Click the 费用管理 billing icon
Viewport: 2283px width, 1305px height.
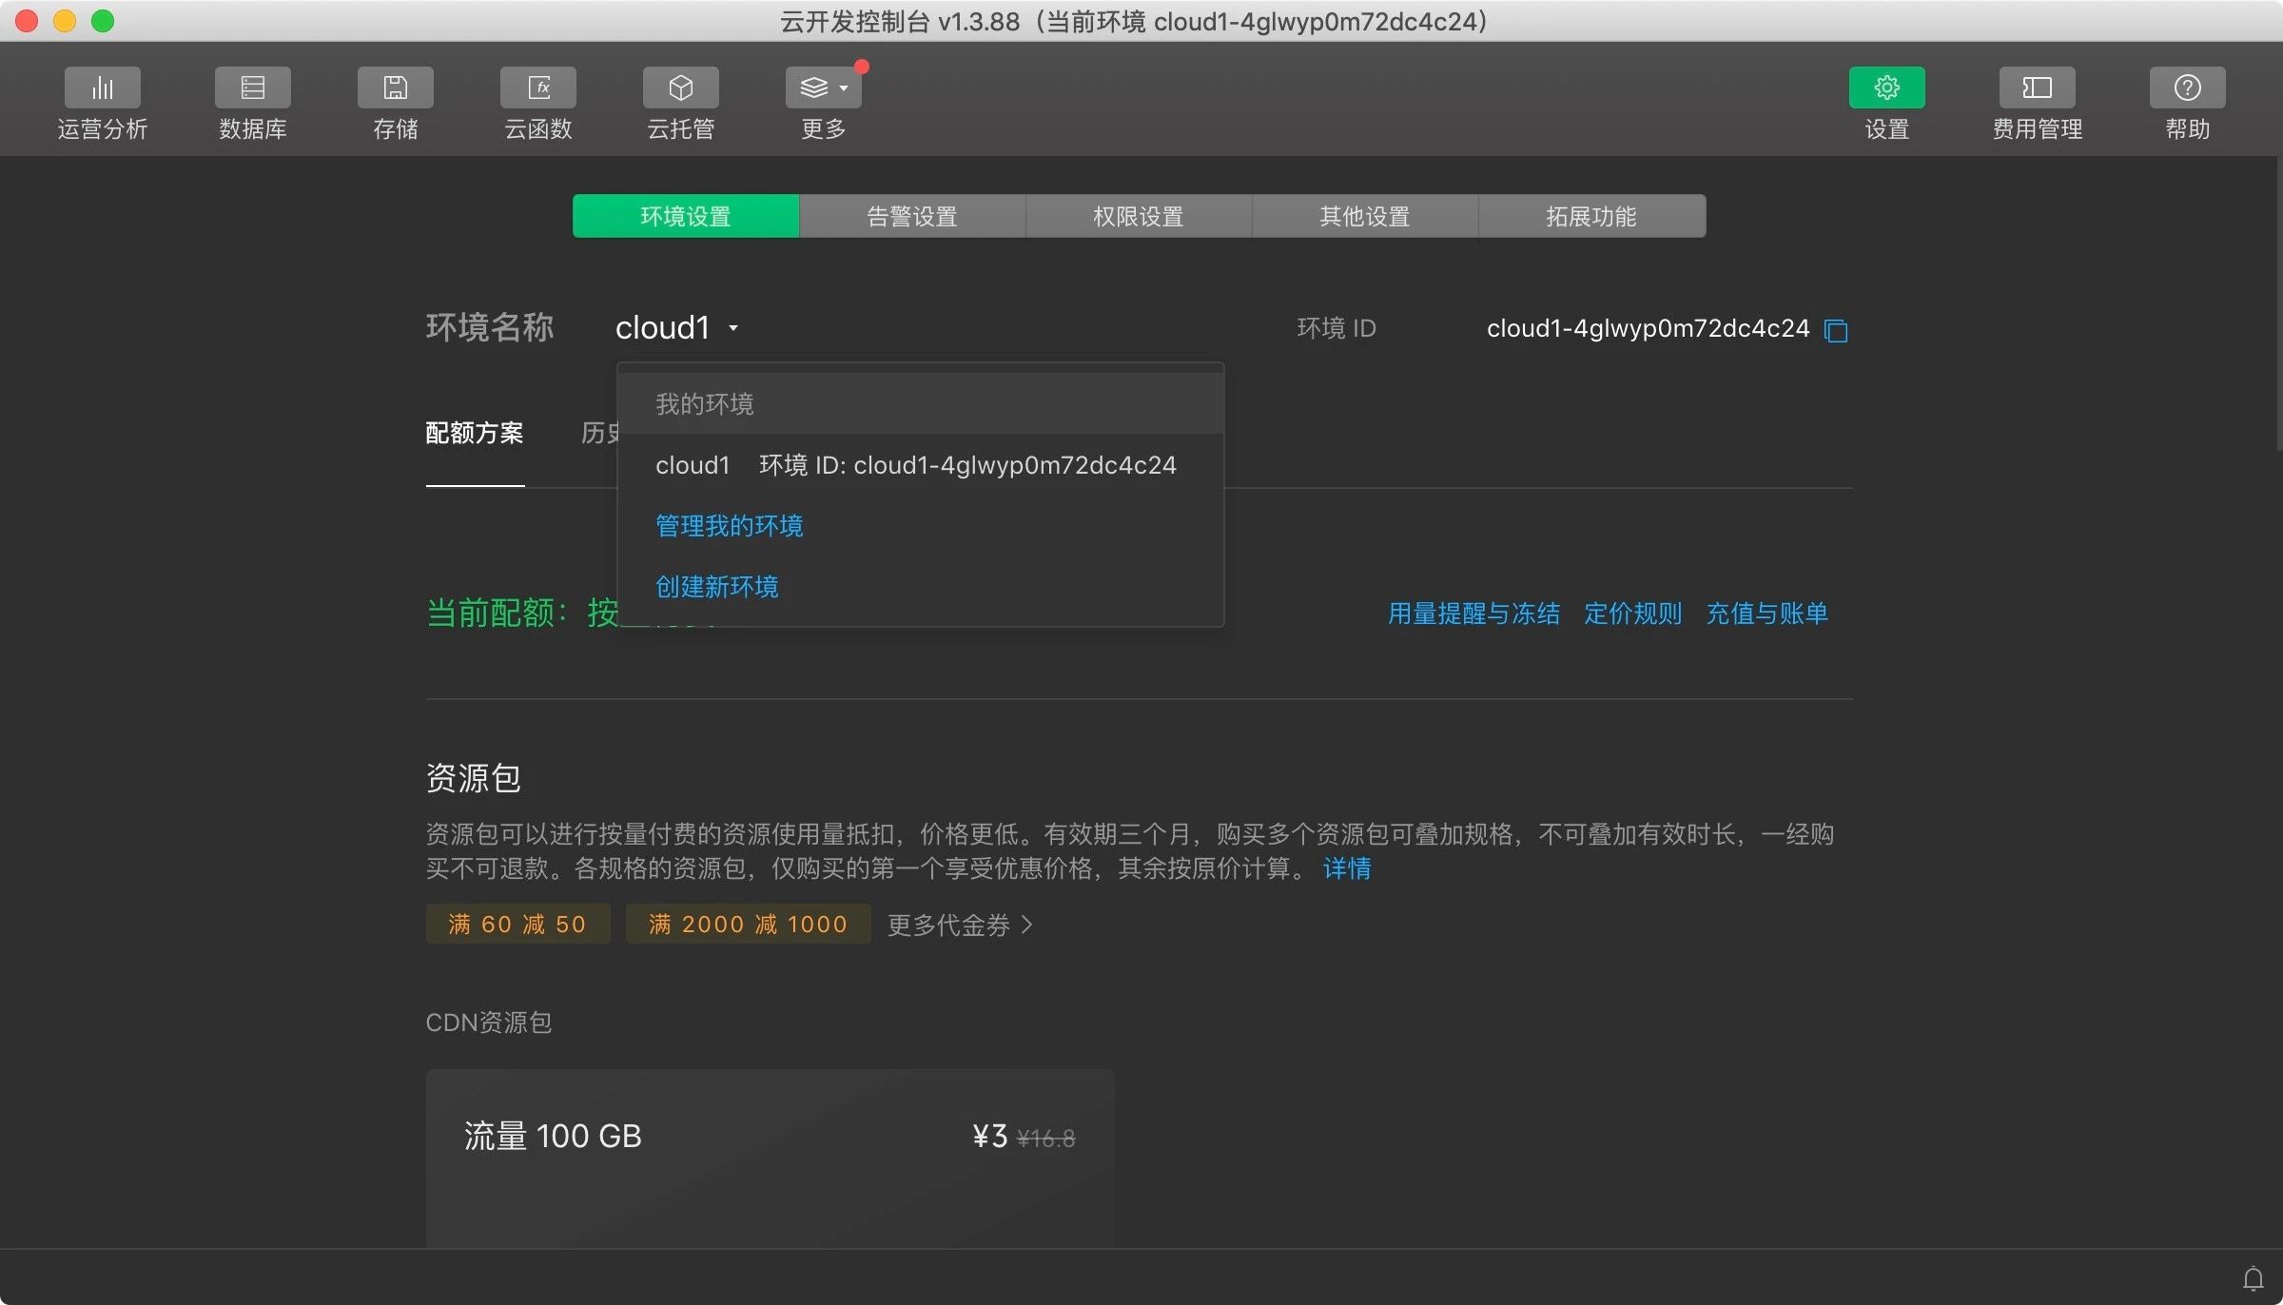click(2037, 88)
